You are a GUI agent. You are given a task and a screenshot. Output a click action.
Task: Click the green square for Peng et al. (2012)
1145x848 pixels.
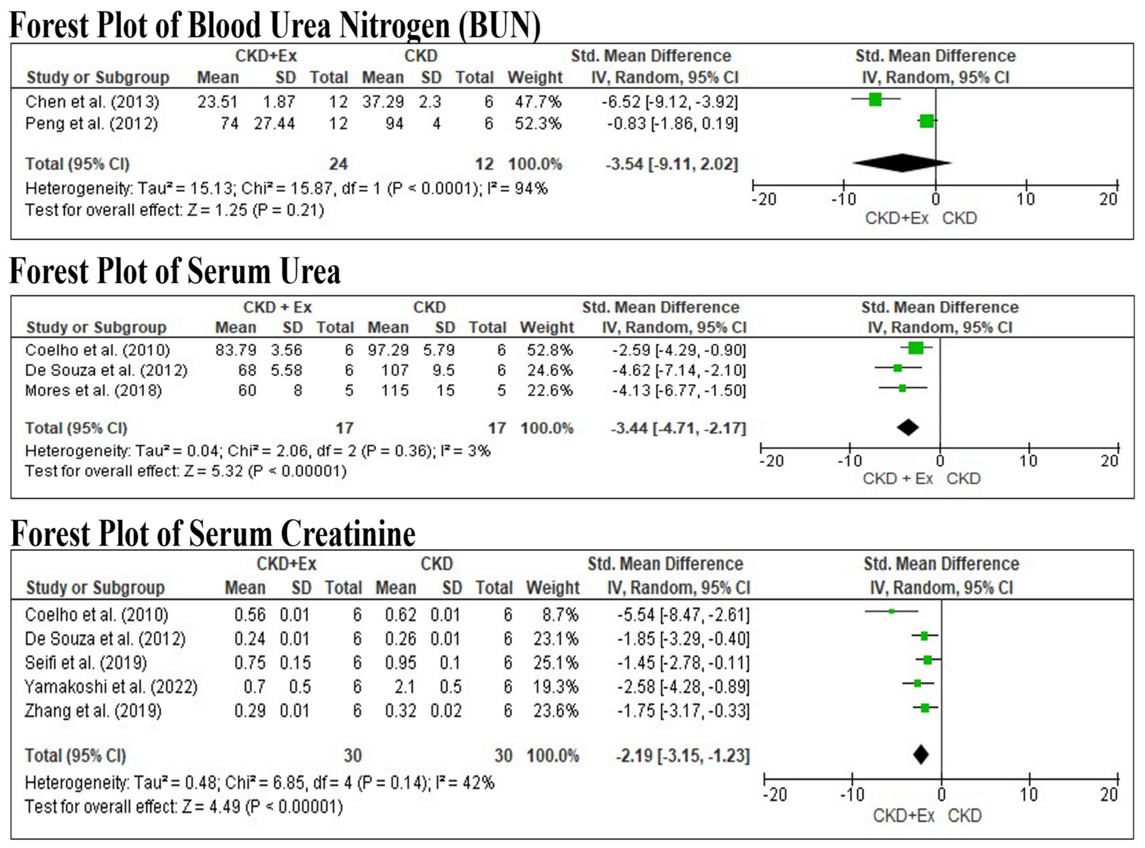point(927,121)
